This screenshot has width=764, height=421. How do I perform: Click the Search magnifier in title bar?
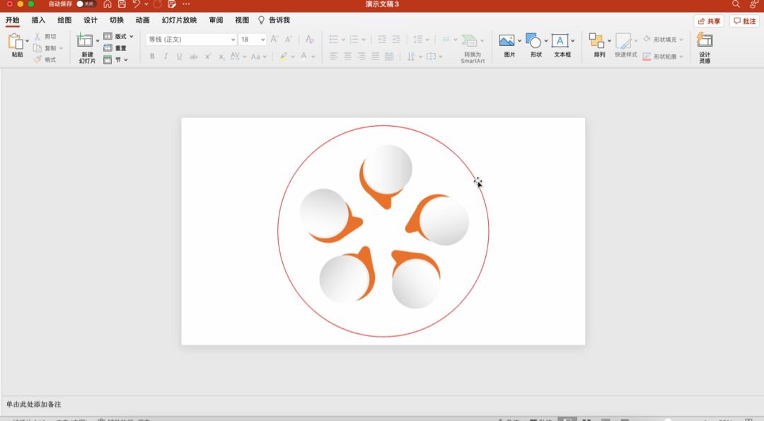[x=736, y=4]
